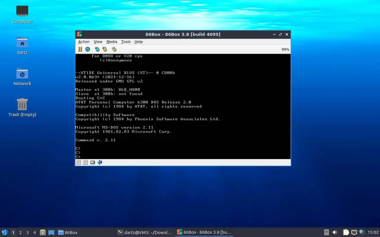
Task: Switch to the dartz@VM3 terminal window
Action: (x=145, y=233)
